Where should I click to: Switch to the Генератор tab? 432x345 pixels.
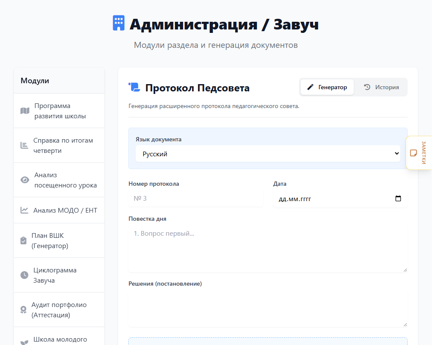pyautogui.click(x=327, y=87)
